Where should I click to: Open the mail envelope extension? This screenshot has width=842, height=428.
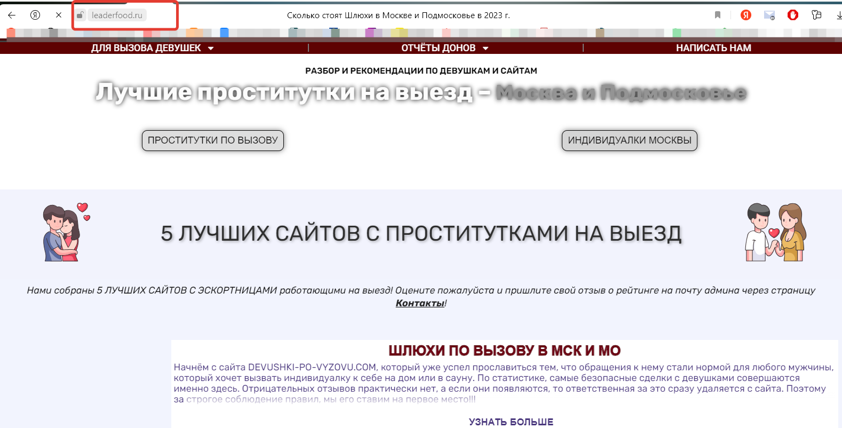(x=769, y=15)
